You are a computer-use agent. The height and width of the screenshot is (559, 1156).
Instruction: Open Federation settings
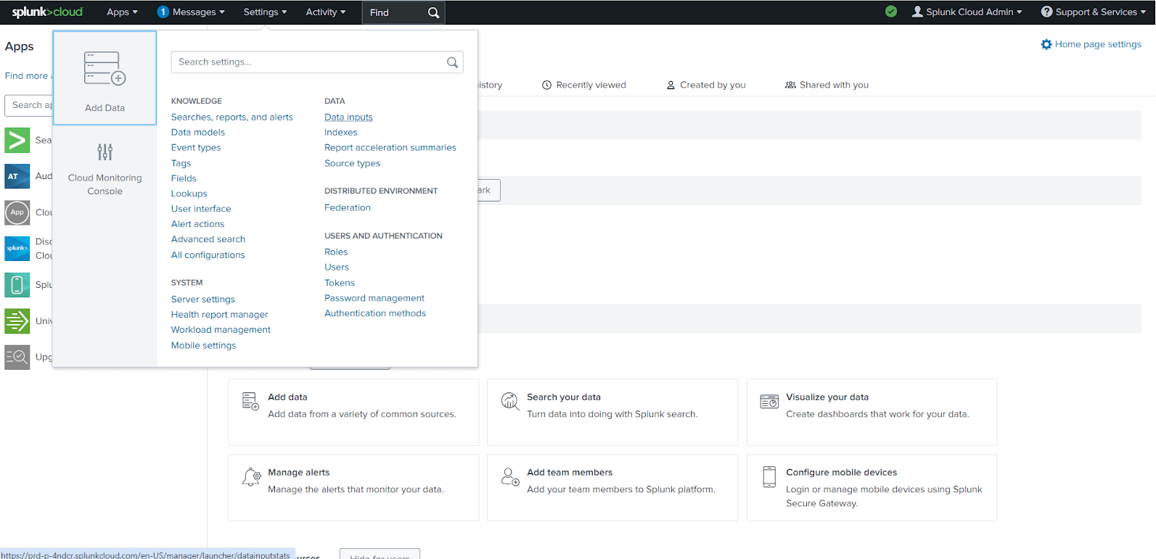pos(348,207)
